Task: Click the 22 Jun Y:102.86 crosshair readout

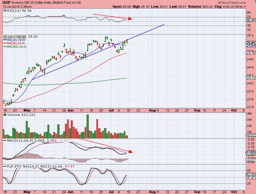Action: tap(14, 37)
